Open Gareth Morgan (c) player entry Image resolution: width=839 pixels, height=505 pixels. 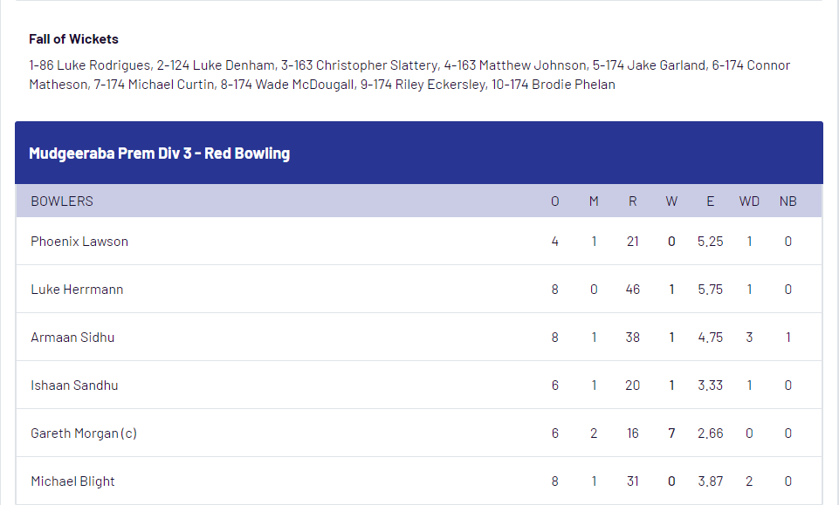click(84, 433)
